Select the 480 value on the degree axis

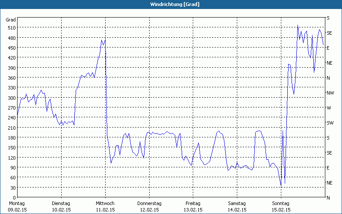click(12, 38)
